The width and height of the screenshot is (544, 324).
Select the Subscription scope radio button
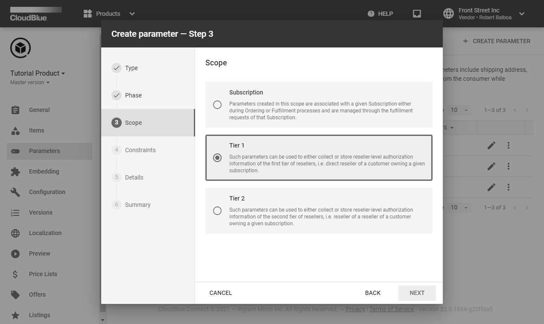coord(217,105)
